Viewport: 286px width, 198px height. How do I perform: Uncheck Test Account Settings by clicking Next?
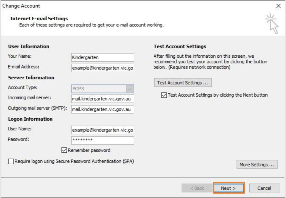tap(164, 95)
